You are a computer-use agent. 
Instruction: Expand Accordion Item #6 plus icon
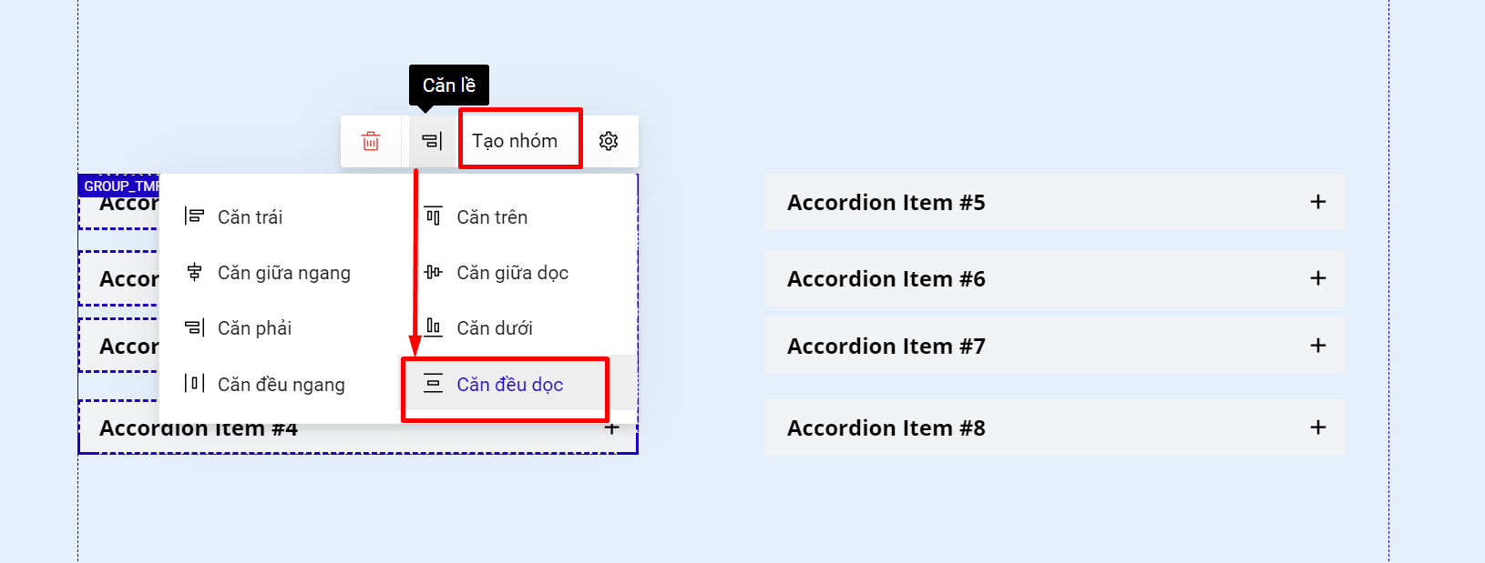pyautogui.click(x=1317, y=278)
